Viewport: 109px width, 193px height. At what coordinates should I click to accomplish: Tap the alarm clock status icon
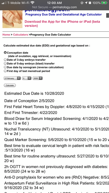[90, 3]
